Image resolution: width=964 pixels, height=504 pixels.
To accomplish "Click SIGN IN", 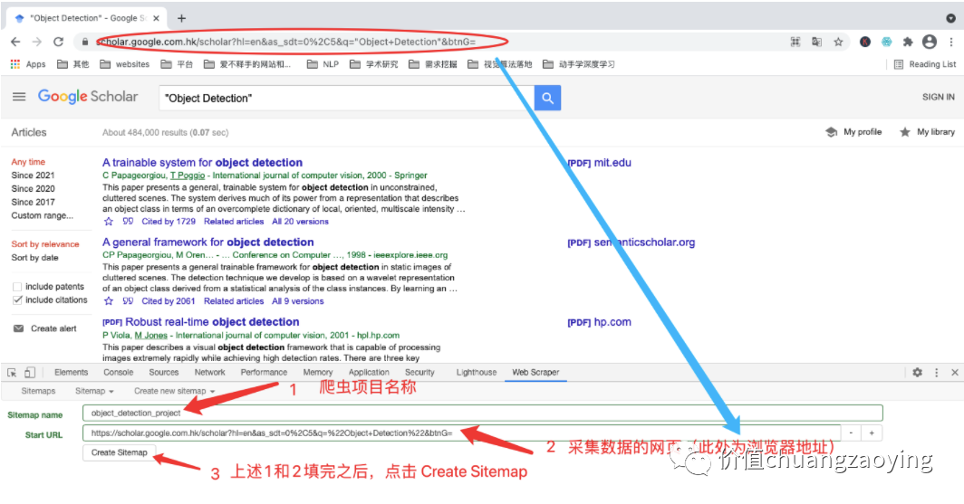I will 939,97.
